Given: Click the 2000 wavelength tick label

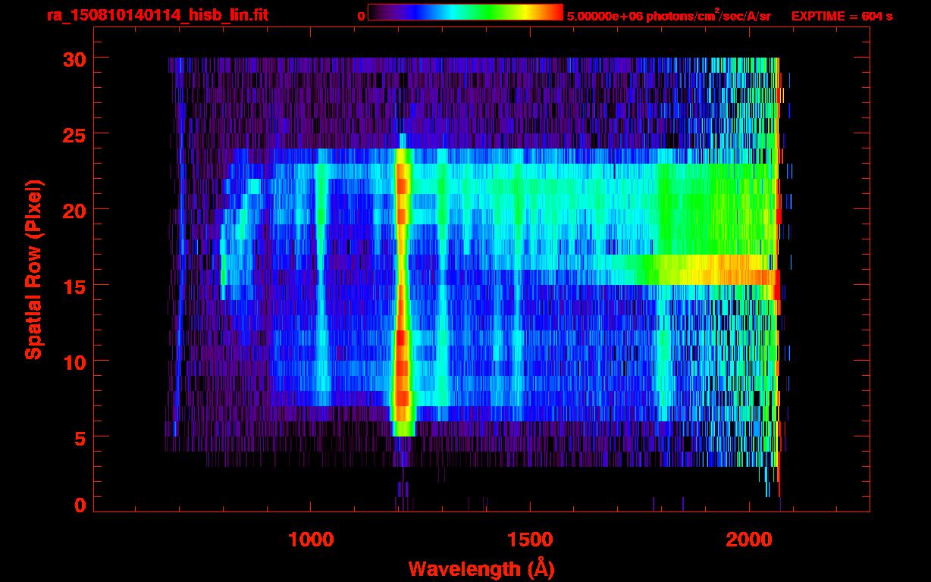Looking at the screenshot, I should 750,539.
